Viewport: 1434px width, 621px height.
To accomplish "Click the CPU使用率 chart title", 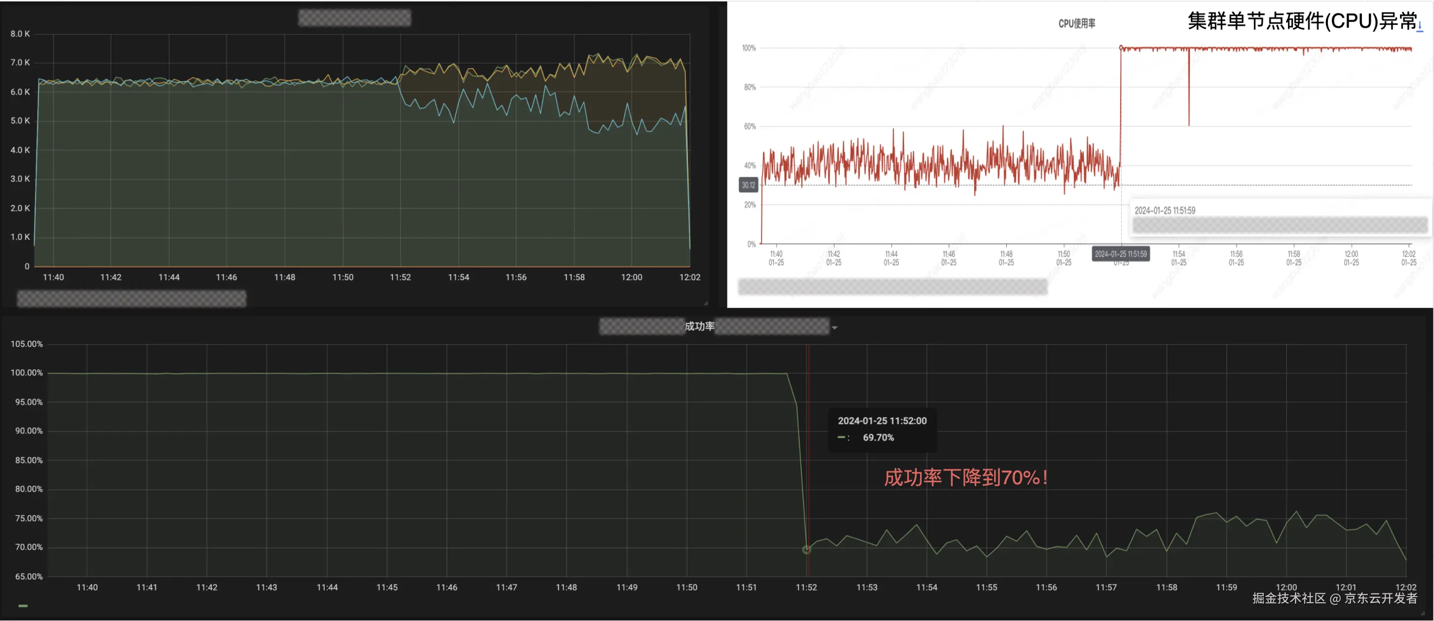I will [1076, 23].
